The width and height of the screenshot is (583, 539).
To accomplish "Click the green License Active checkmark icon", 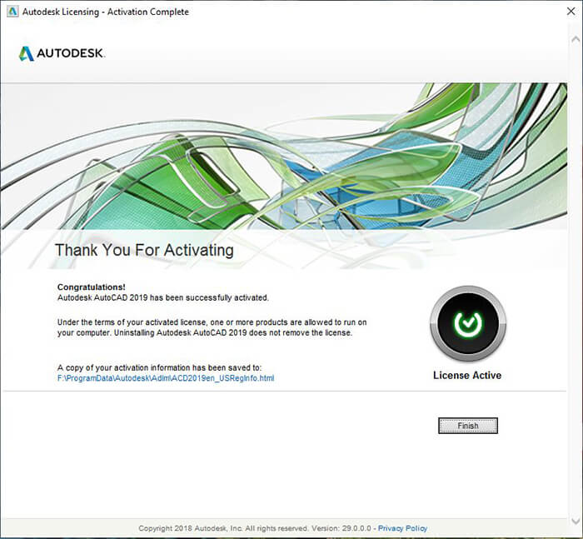I will 468,323.
